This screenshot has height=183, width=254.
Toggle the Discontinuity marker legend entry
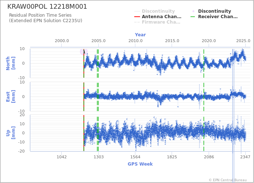coord(212,11)
